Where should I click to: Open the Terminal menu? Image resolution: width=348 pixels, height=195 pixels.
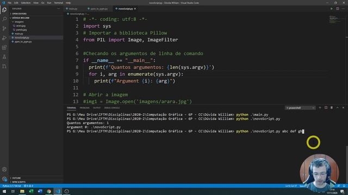59,3
